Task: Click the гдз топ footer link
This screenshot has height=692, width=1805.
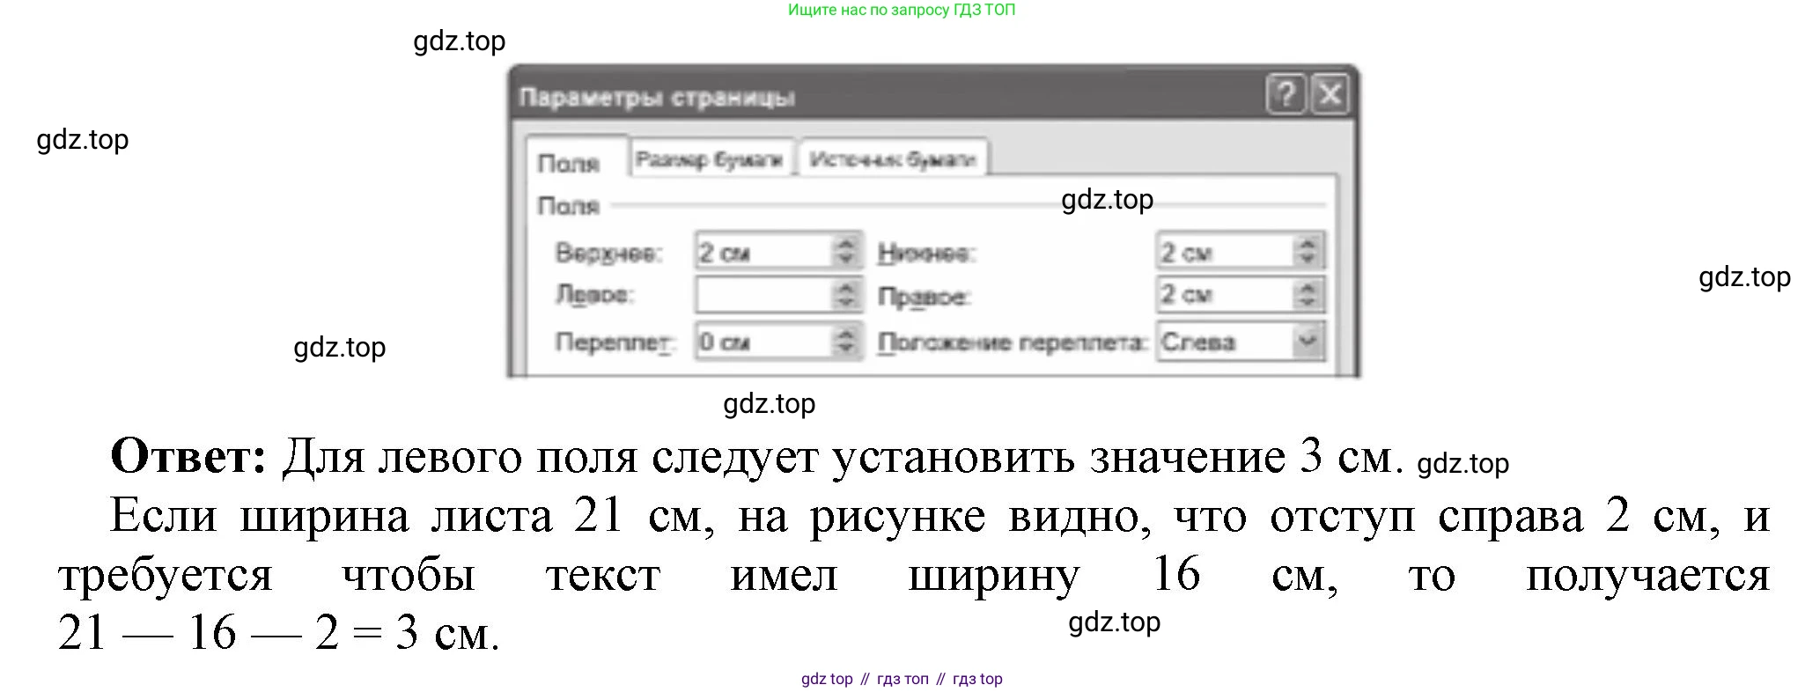Action: pyautogui.click(x=902, y=679)
